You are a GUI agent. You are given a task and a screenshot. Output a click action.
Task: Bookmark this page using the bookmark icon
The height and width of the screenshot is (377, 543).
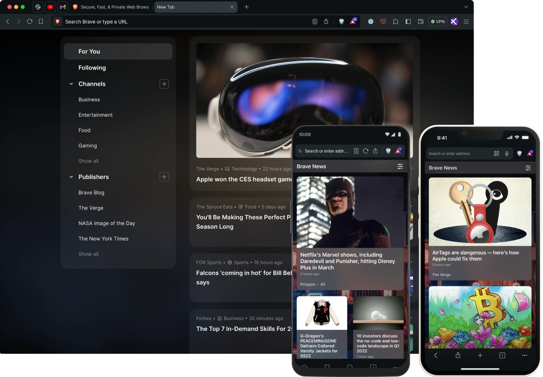coord(41,21)
